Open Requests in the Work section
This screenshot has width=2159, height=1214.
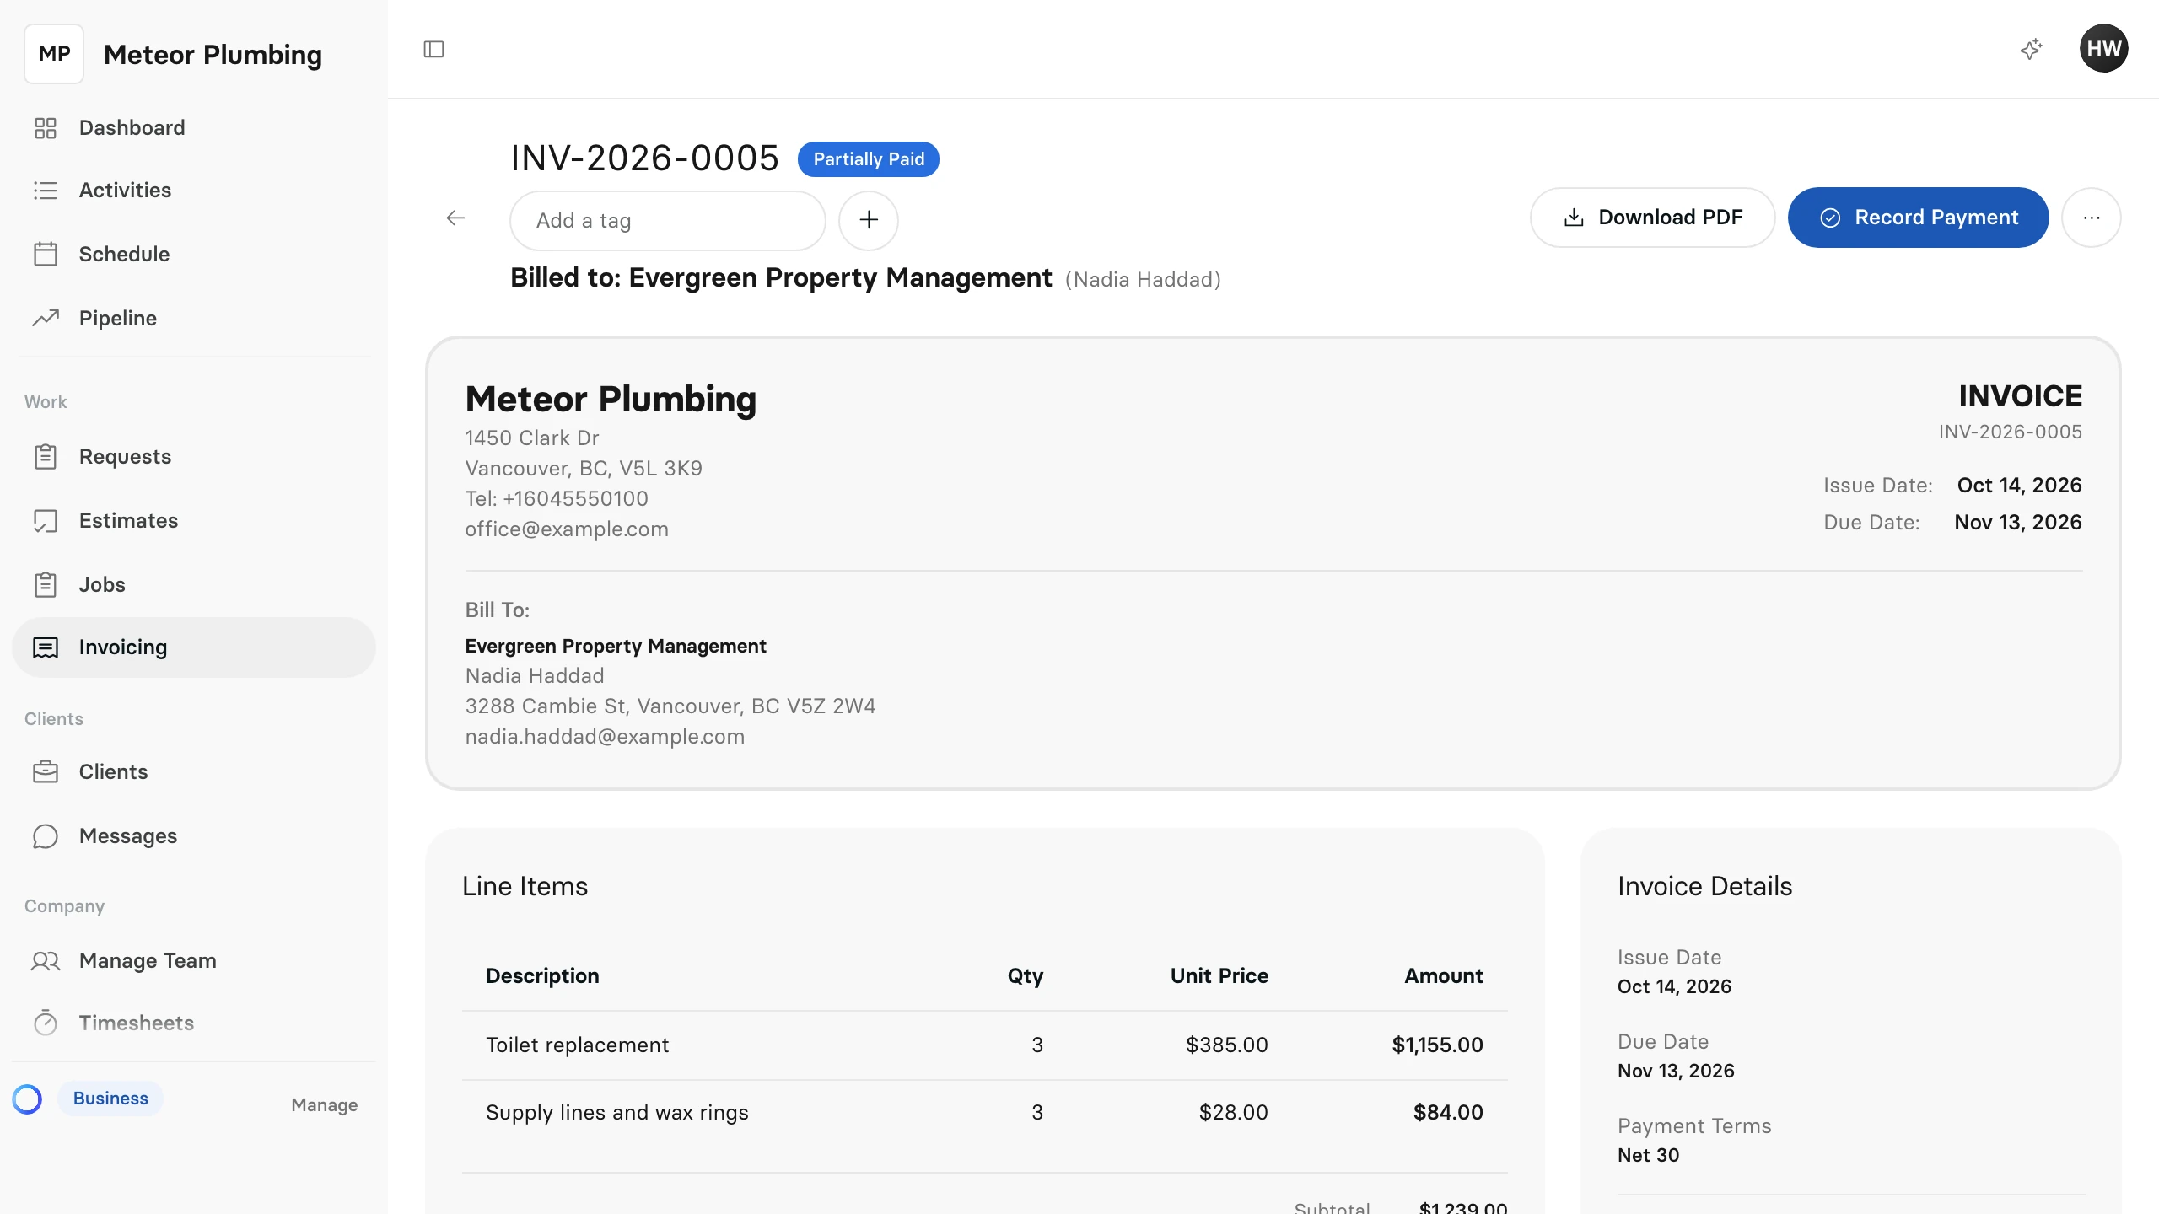(194, 456)
